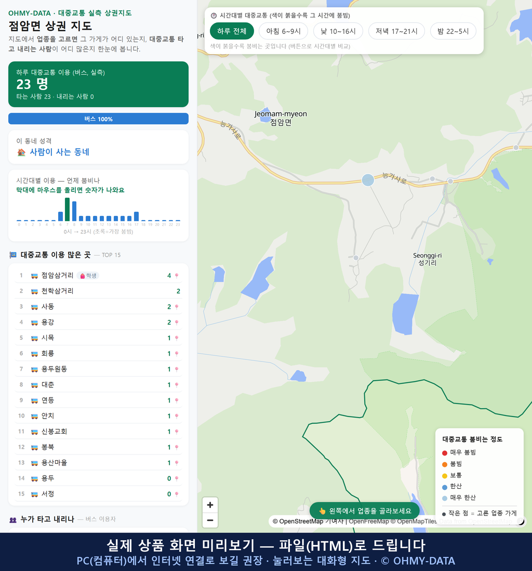The width and height of the screenshot is (532, 571).
Task: Select 천학삼거리 in the top 15 list
Action: [98, 291]
